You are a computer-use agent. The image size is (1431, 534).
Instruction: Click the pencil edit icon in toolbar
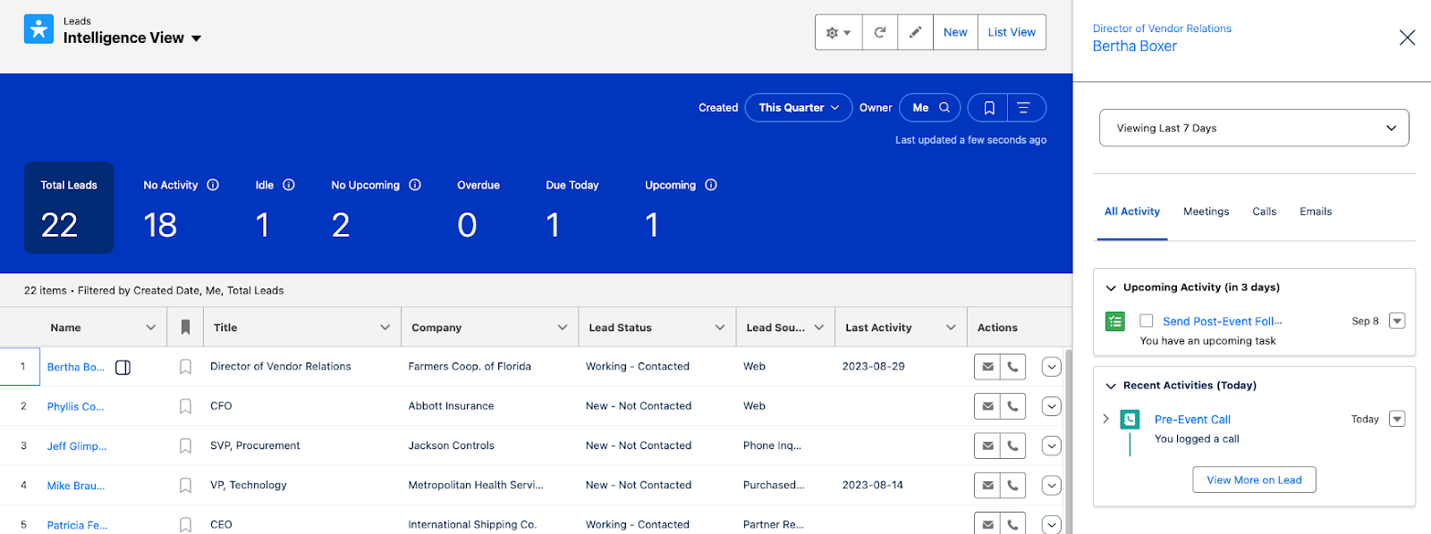(x=915, y=32)
